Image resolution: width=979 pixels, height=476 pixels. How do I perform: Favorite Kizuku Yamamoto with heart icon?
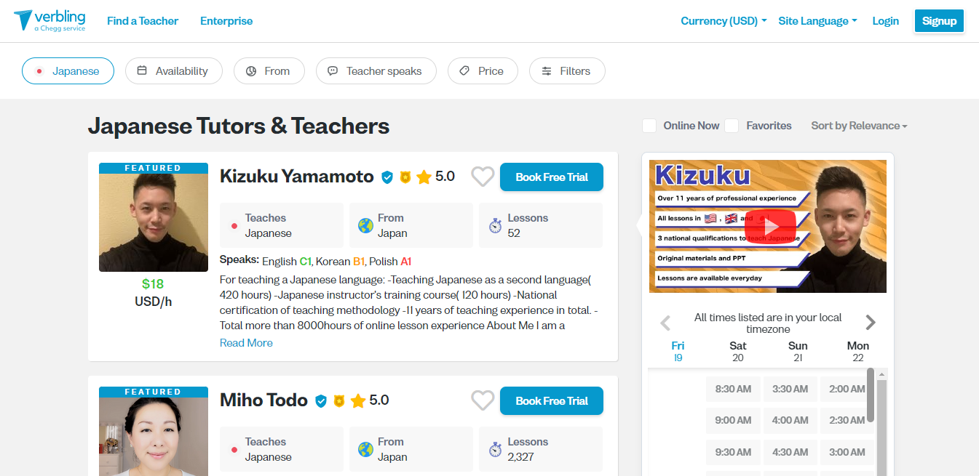coord(483,177)
